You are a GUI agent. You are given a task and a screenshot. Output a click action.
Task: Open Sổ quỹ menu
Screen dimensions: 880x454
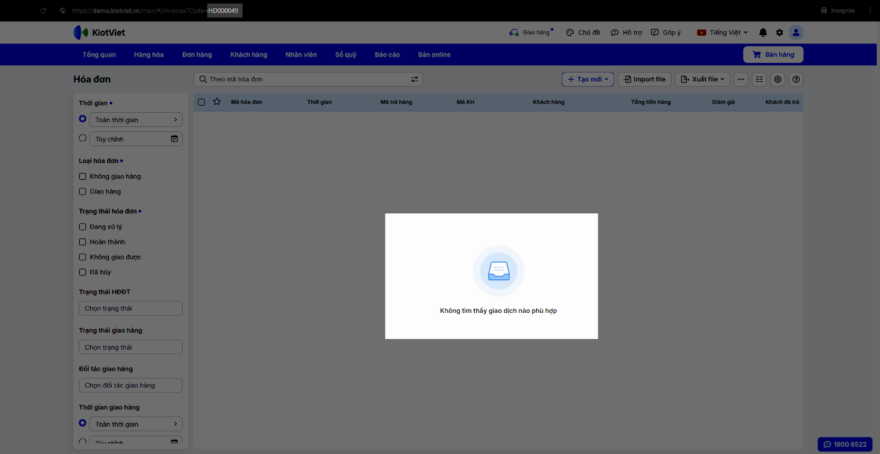tap(346, 54)
